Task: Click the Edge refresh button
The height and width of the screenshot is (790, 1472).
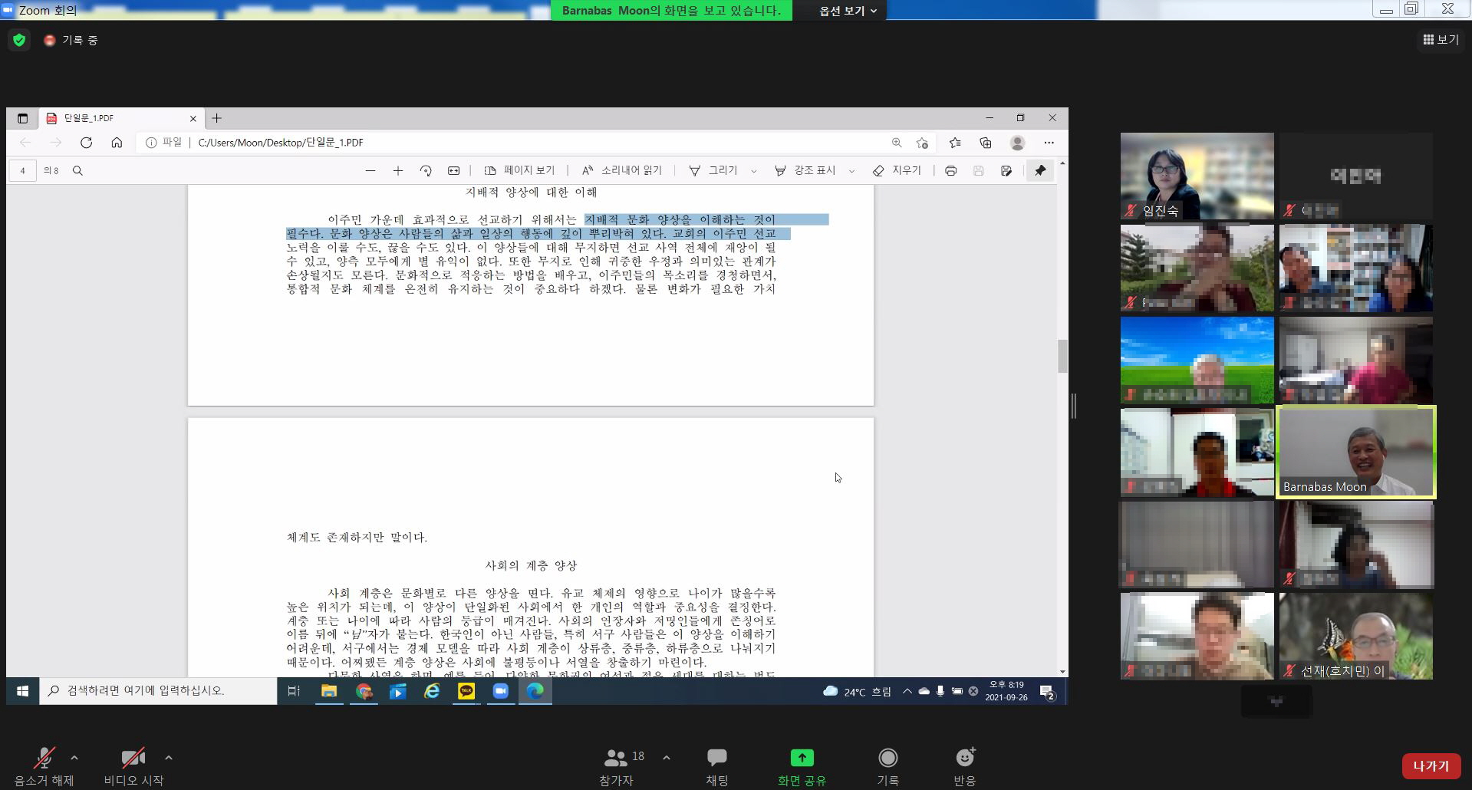Action: pyautogui.click(x=86, y=143)
